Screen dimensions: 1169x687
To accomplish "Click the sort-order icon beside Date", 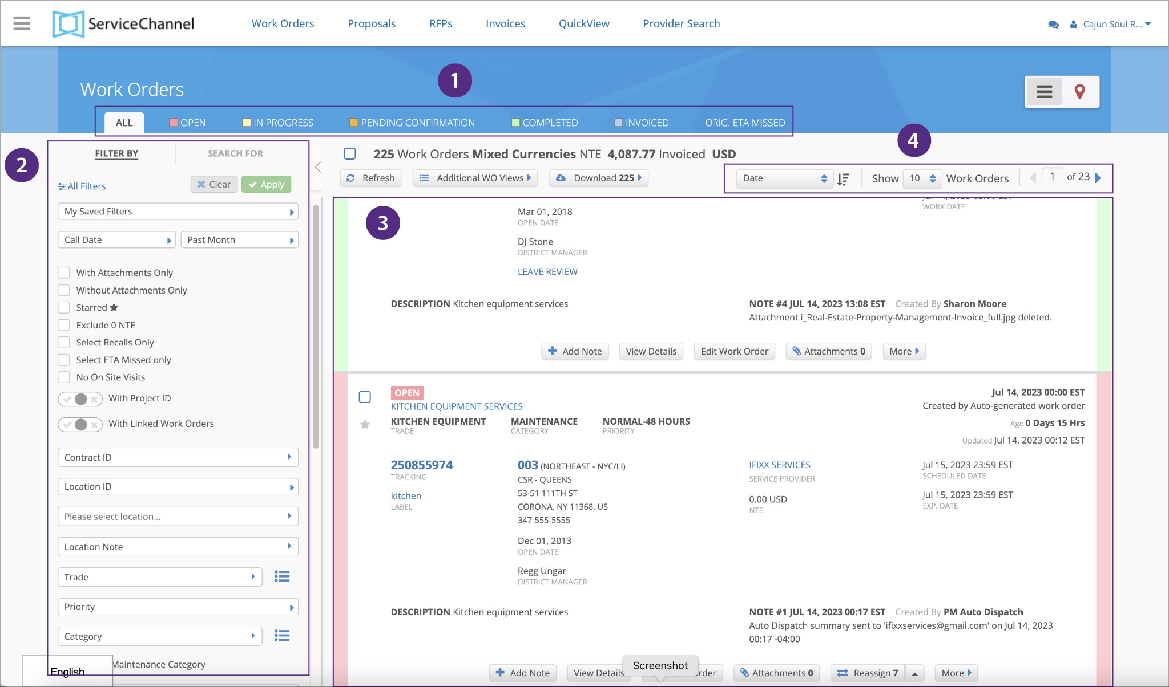I will pyautogui.click(x=843, y=178).
